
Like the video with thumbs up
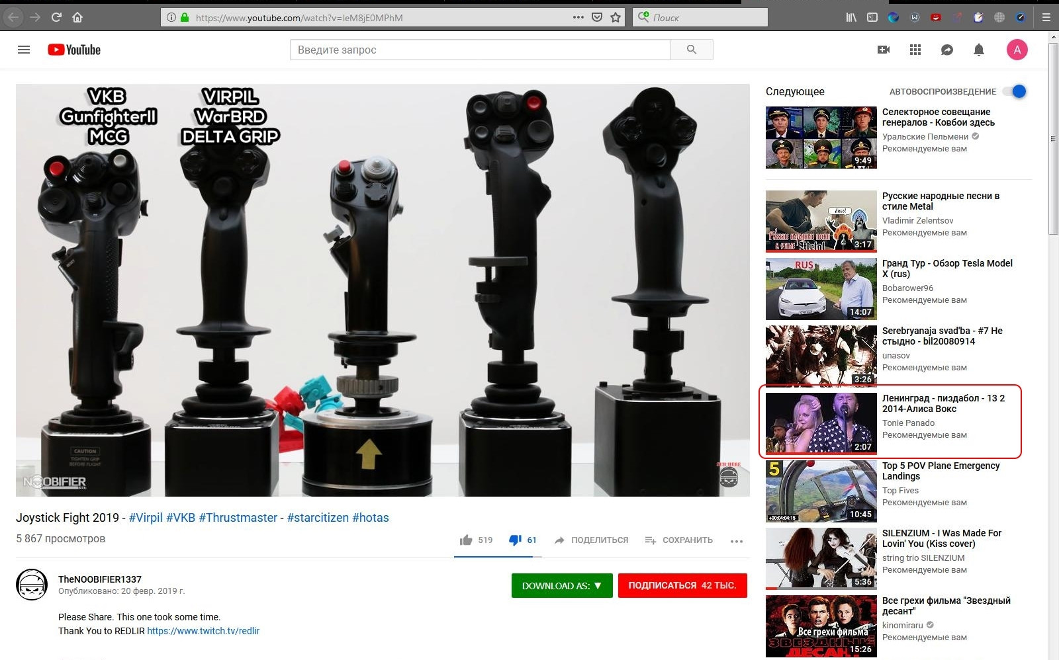pos(466,540)
